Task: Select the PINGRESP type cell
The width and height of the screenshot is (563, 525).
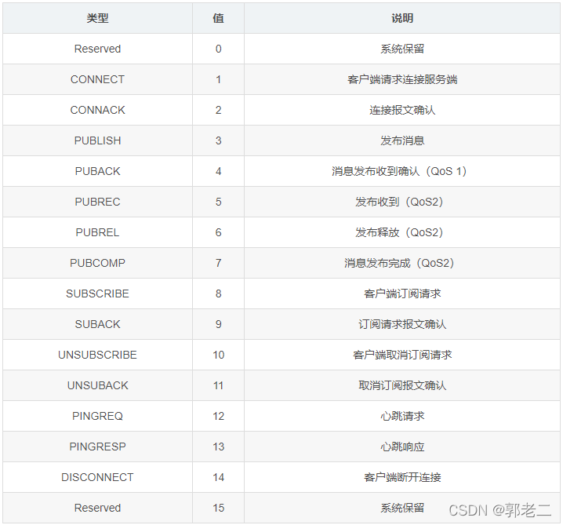Action: (x=97, y=447)
